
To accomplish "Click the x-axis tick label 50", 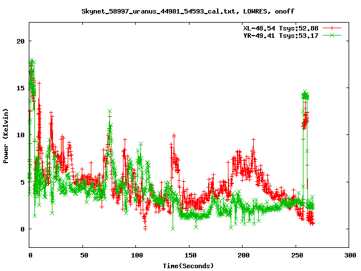I will [x=84, y=255].
